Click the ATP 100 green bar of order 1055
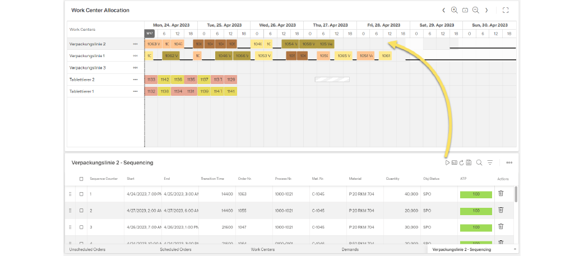Viewport: 584px width, 256px height. [475, 211]
